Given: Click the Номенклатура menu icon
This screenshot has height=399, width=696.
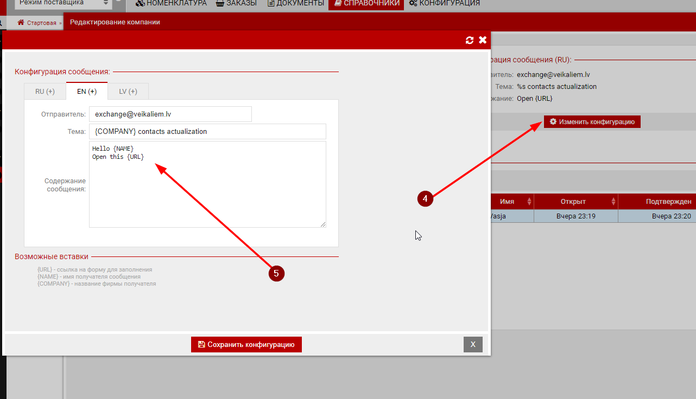Looking at the screenshot, I should 140,3.
